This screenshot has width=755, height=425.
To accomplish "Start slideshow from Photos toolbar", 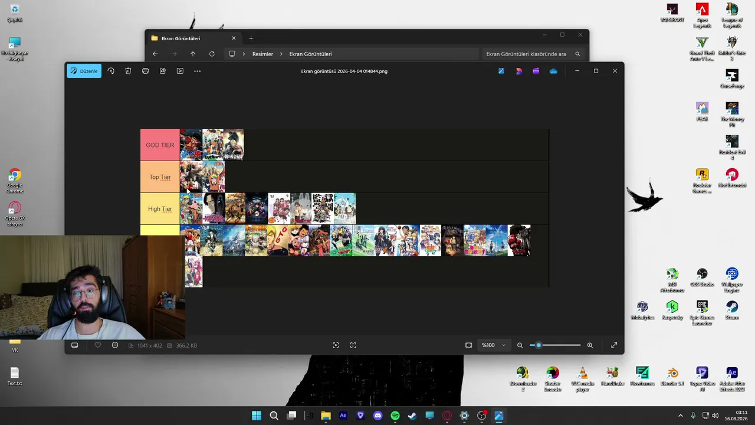I will click(180, 71).
